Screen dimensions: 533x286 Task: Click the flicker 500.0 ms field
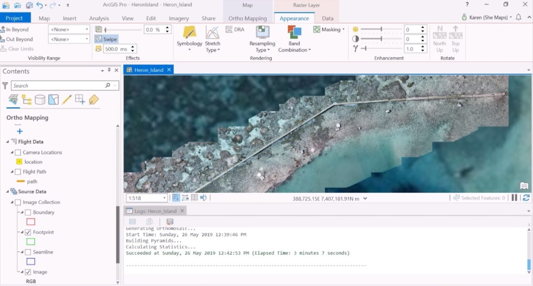116,49
